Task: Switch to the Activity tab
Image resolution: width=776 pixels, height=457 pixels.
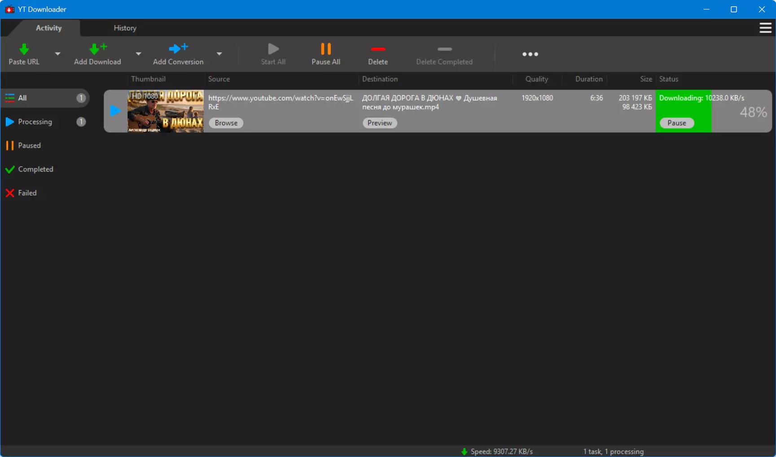Action: (48, 28)
